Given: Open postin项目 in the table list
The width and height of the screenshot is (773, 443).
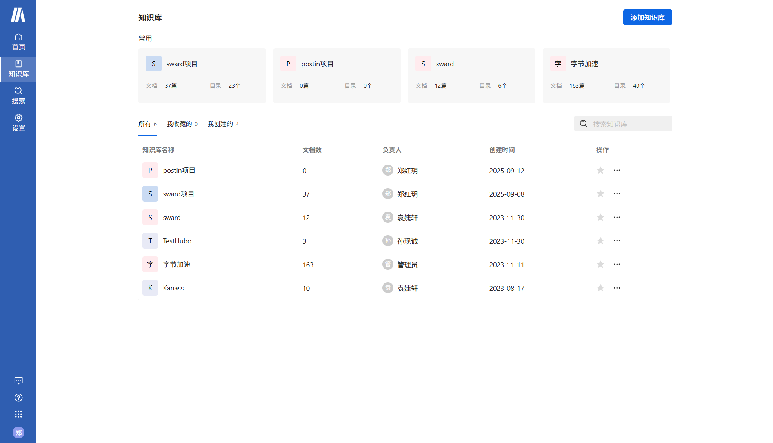Looking at the screenshot, I should point(179,170).
